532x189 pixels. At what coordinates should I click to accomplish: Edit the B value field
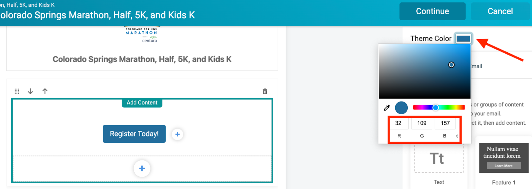click(445, 123)
